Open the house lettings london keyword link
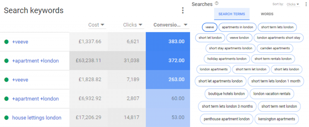This screenshot has width=309, height=127. coord(37,118)
